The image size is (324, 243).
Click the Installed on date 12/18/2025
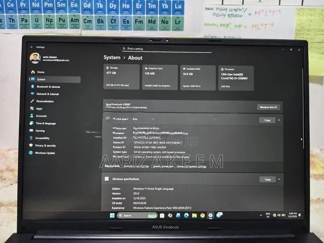(139, 198)
